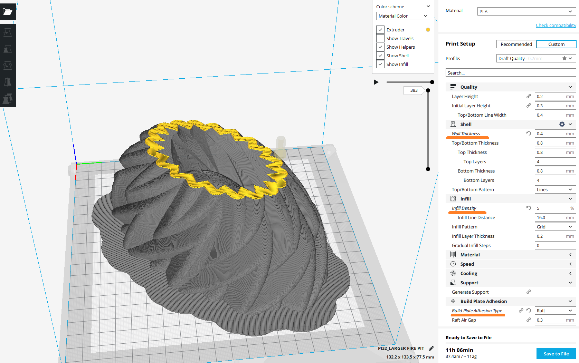Uncheck Show Shell
This screenshot has width=579, height=363.
point(380,56)
